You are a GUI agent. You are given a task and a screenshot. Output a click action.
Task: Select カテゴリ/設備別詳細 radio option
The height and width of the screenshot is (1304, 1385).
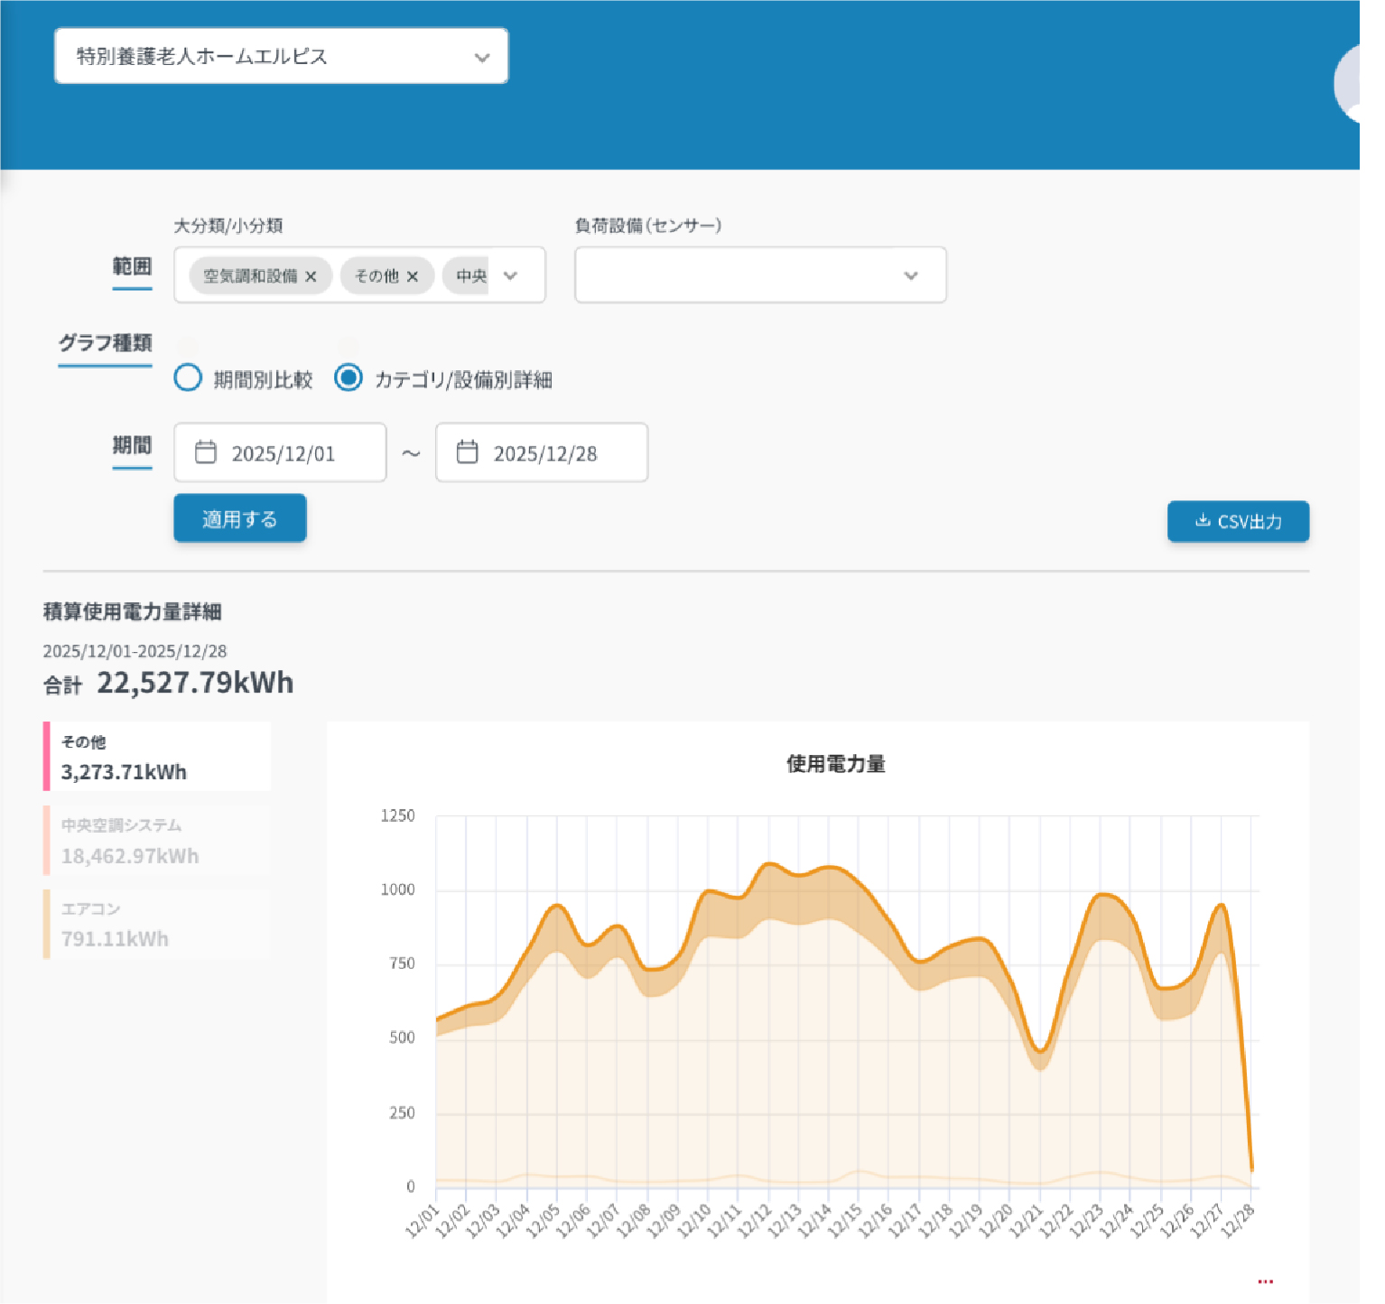tap(349, 378)
